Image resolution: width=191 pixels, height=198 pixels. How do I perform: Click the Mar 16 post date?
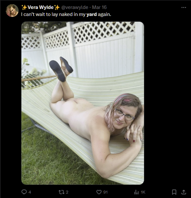click(x=99, y=7)
